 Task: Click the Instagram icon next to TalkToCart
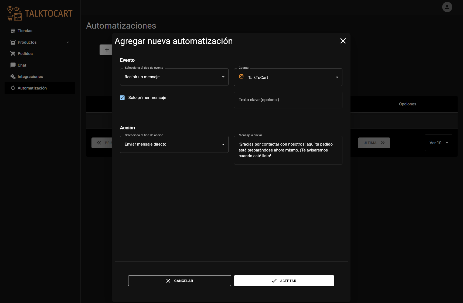tap(241, 77)
